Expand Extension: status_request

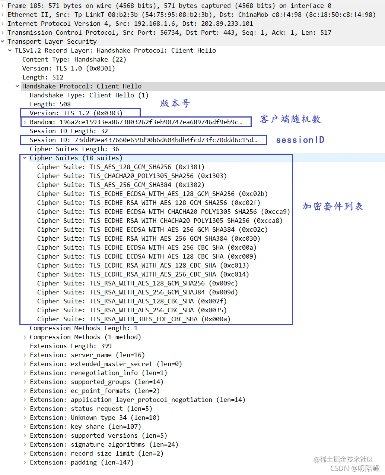25,409
